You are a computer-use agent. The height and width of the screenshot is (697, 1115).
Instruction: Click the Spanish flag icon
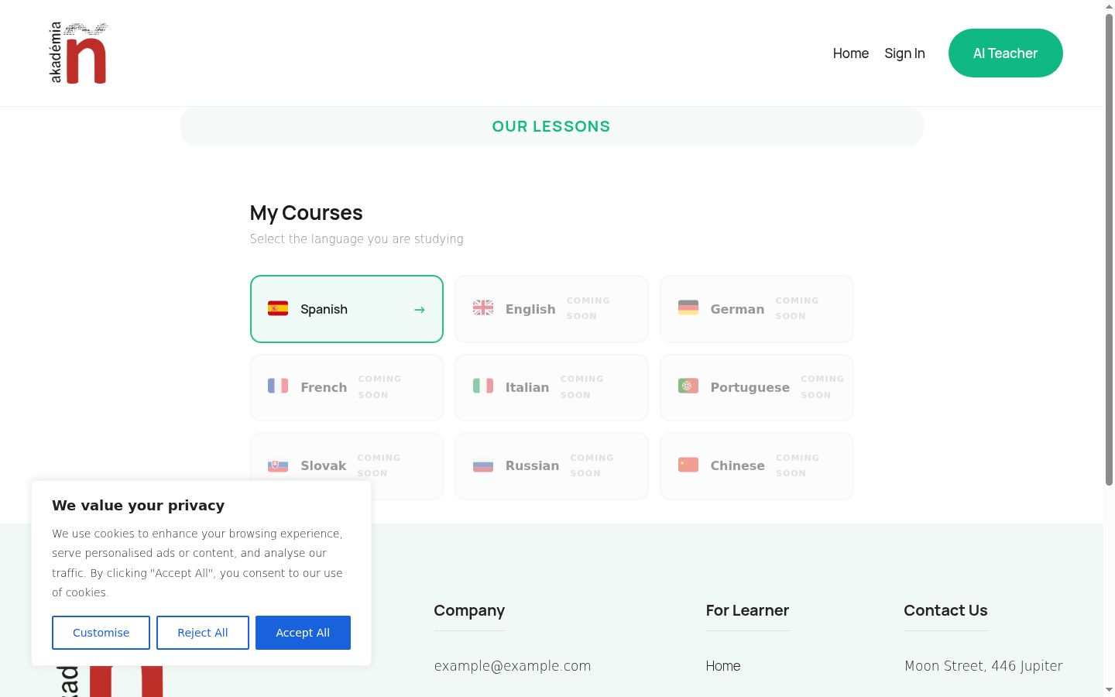(278, 308)
